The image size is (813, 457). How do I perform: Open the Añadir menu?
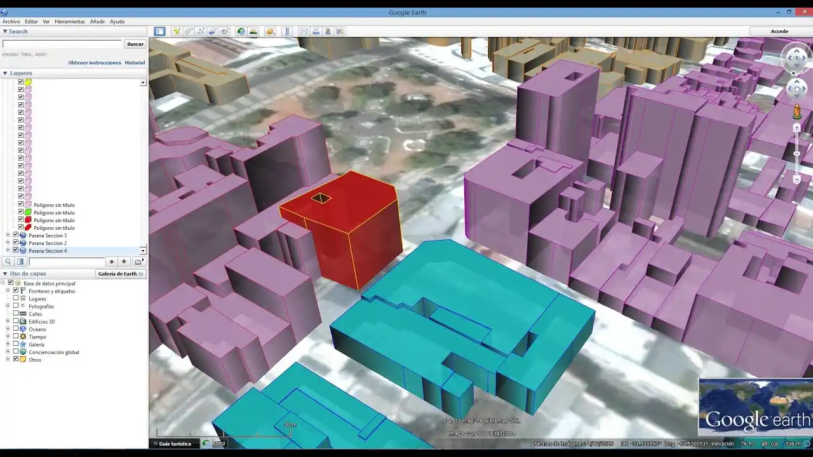click(x=97, y=22)
